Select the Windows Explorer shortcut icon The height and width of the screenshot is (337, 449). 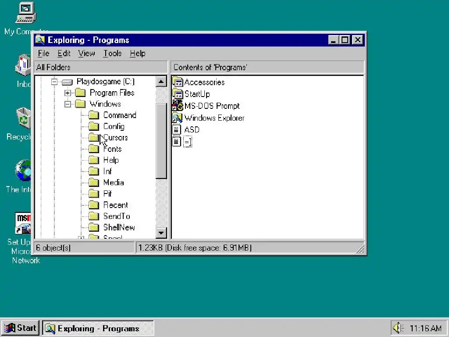coord(177,118)
